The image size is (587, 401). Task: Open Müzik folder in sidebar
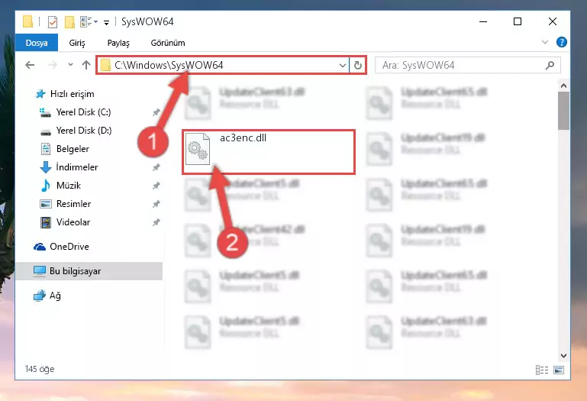[x=68, y=186]
